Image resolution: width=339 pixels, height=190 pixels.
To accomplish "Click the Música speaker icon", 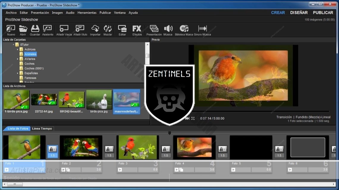I will 168,30.
